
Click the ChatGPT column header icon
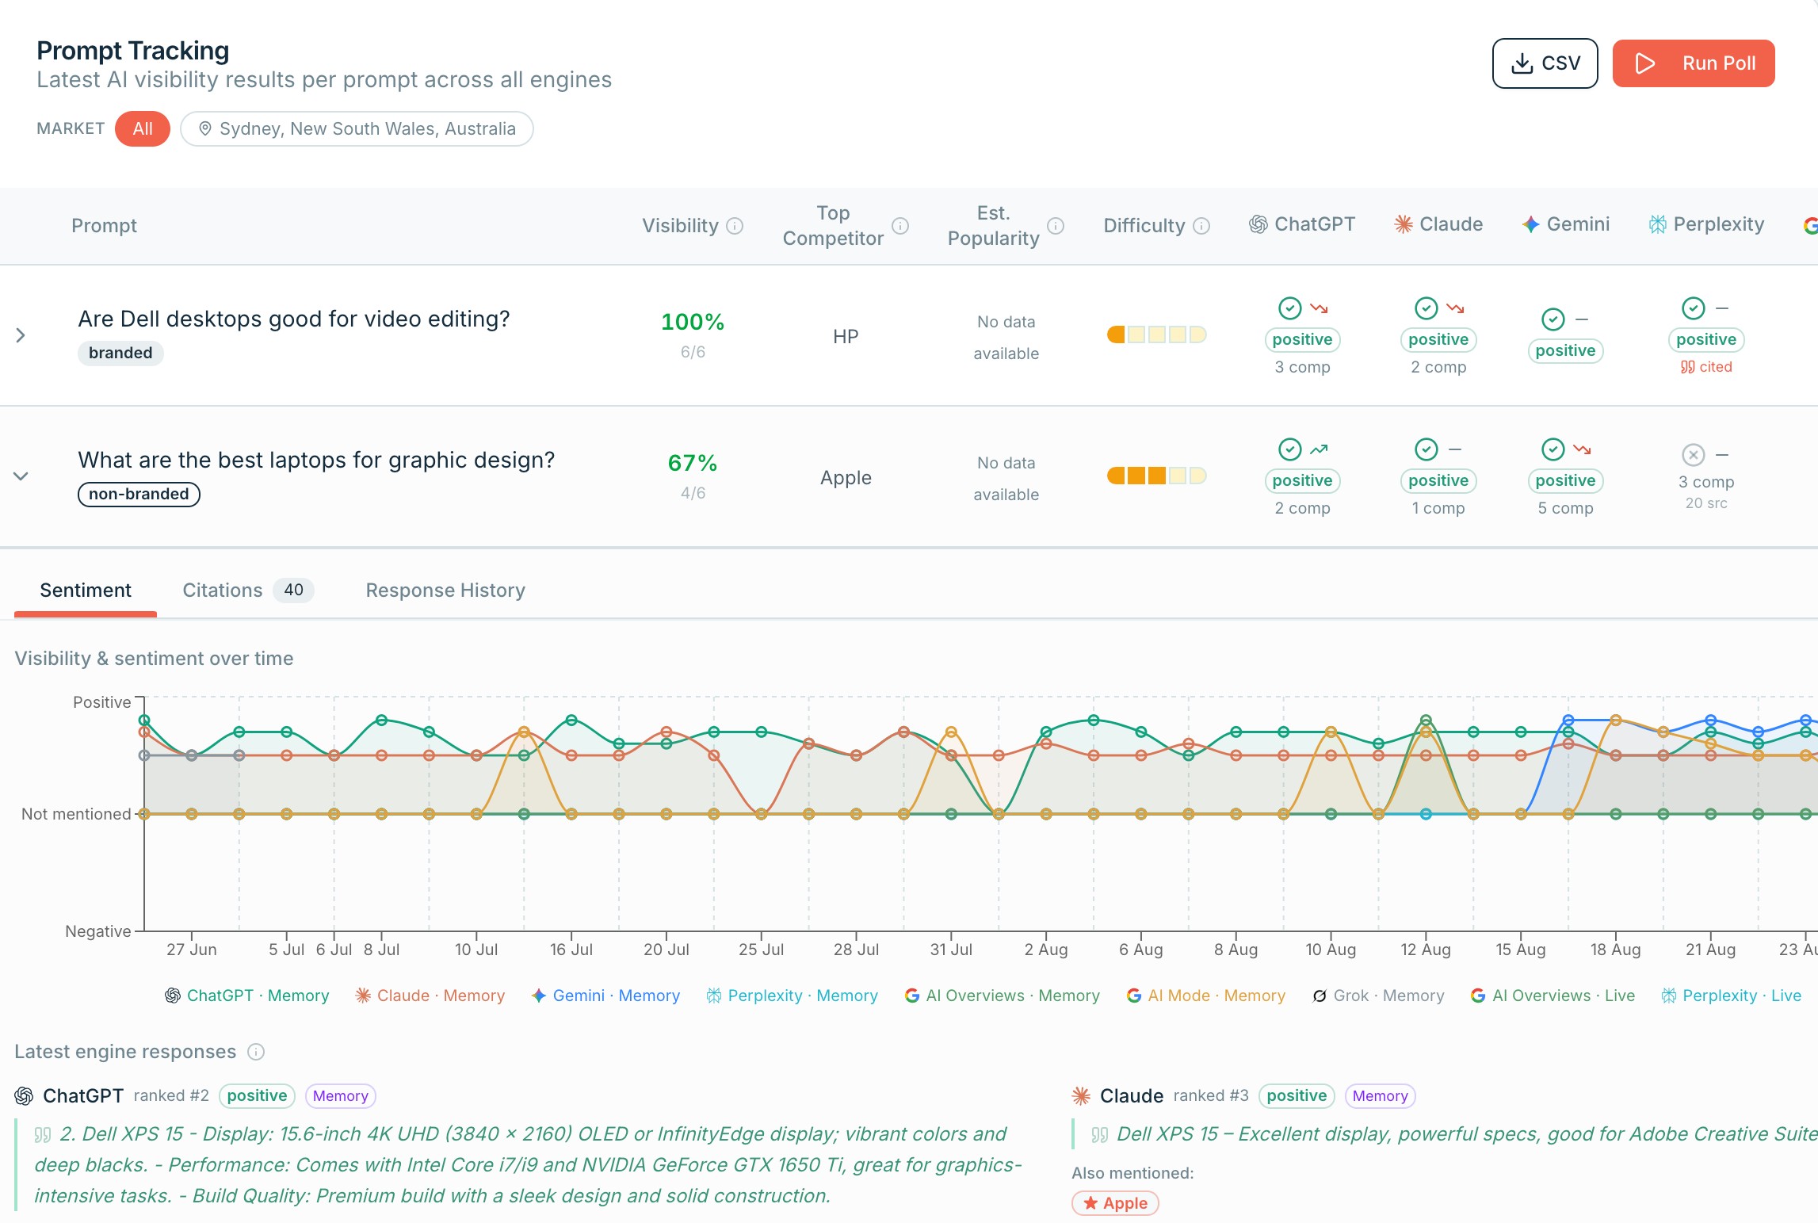(1258, 225)
